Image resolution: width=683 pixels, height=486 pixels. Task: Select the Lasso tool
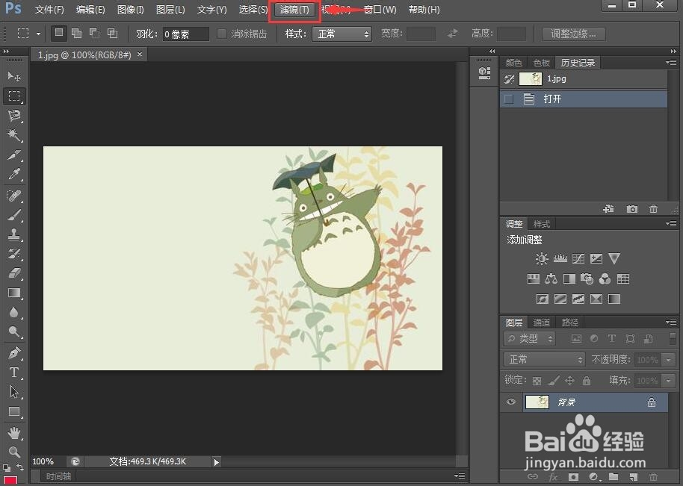pyautogui.click(x=14, y=115)
